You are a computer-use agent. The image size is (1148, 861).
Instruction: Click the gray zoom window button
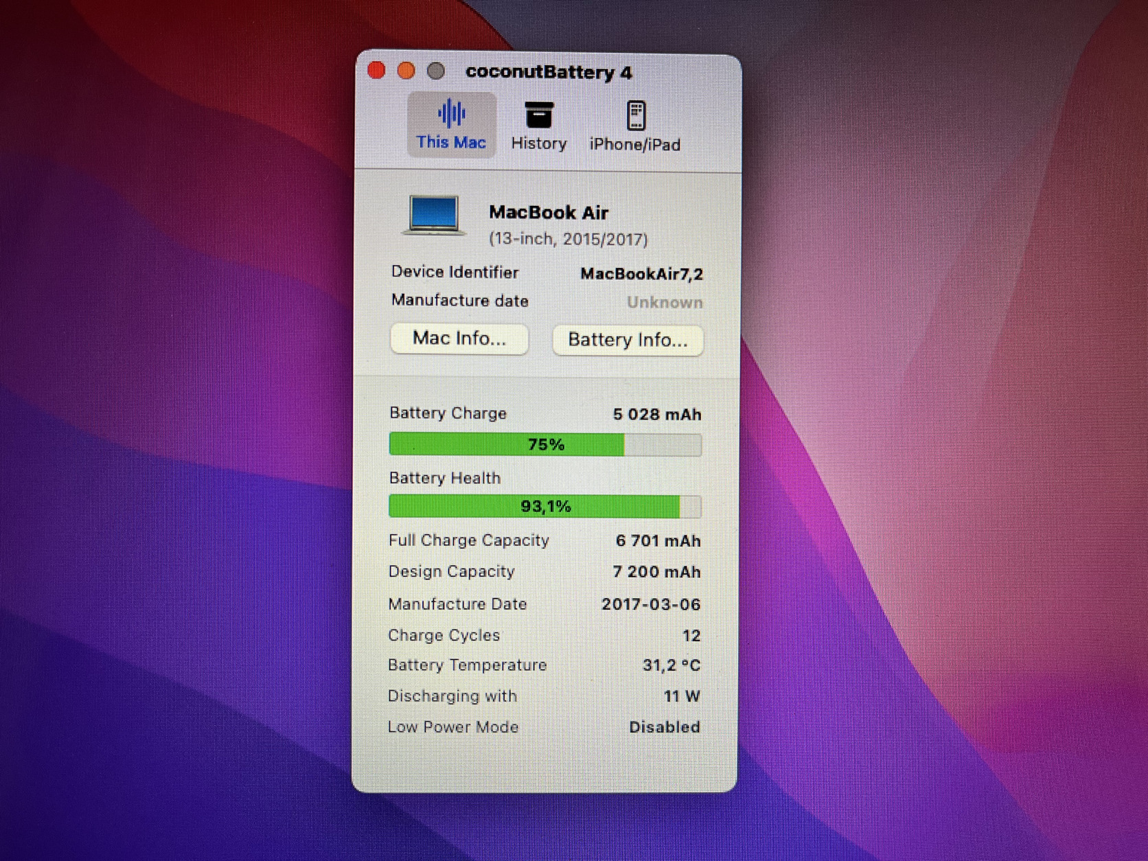[x=436, y=71]
